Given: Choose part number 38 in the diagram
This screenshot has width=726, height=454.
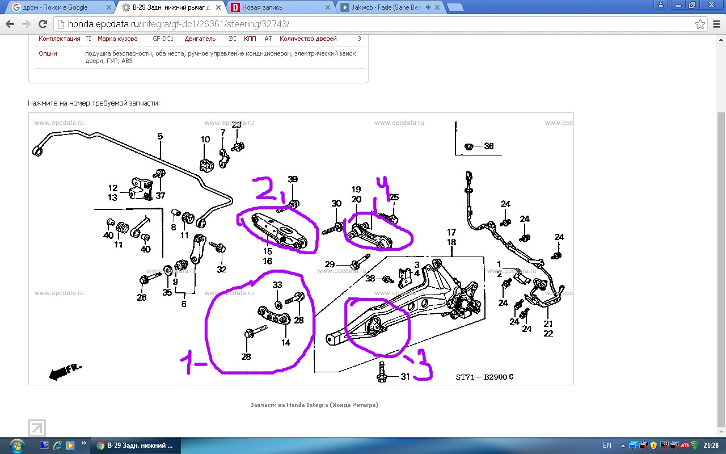Looking at the screenshot, I should 370,279.
